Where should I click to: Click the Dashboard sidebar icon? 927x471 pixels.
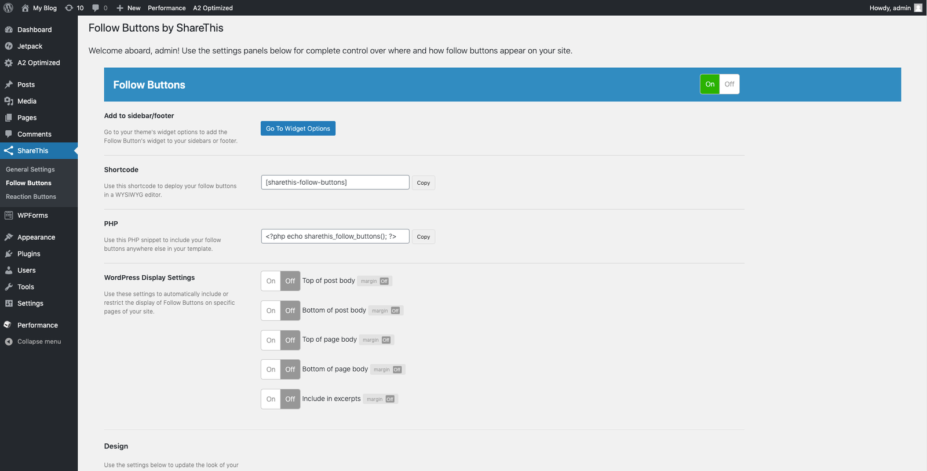tap(9, 30)
